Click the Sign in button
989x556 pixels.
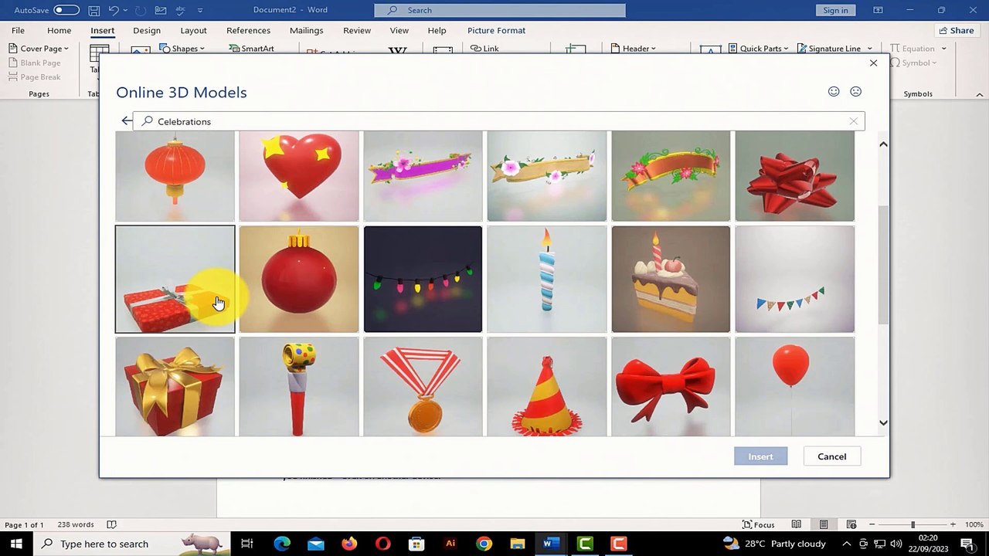tap(835, 10)
